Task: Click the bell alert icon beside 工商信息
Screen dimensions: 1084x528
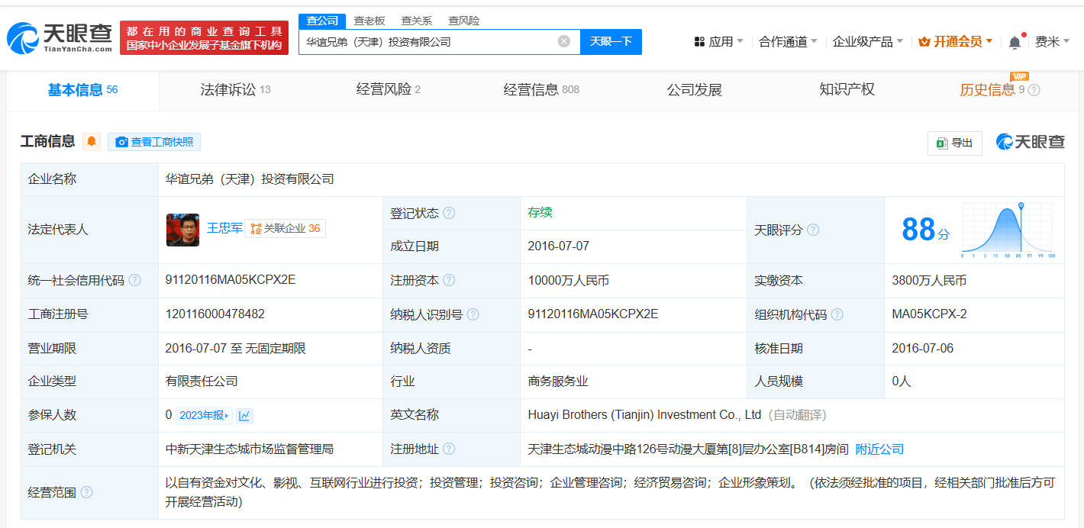Action: click(x=91, y=141)
